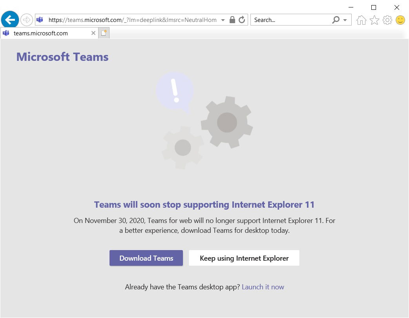Image resolution: width=409 pixels, height=318 pixels.
Task: Click the security lock icon
Action: tap(232, 20)
